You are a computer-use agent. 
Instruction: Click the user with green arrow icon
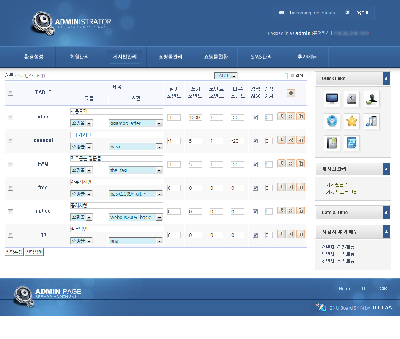click(x=372, y=99)
